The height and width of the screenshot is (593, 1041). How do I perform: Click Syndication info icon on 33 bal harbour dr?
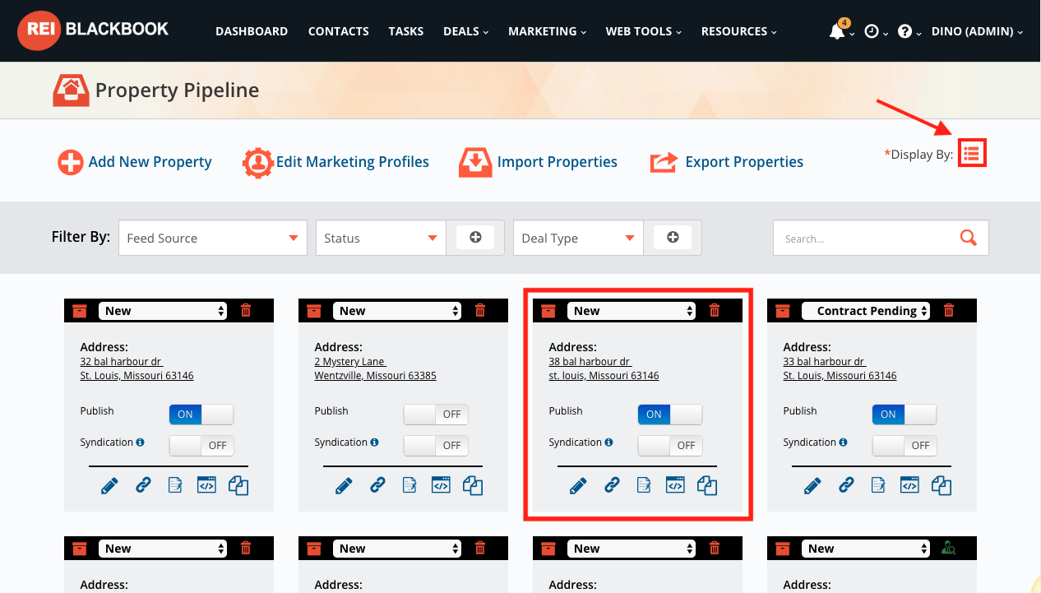(x=844, y=442)
